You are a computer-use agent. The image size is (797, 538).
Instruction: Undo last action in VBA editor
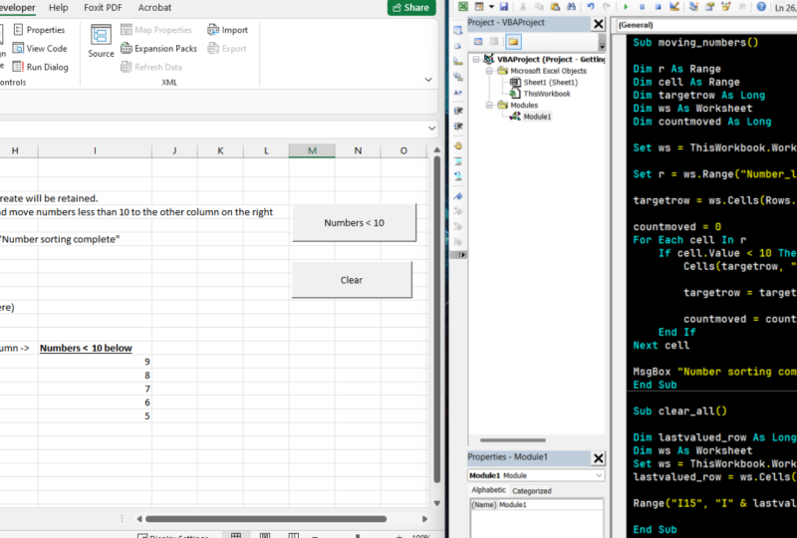click(590, 7)
